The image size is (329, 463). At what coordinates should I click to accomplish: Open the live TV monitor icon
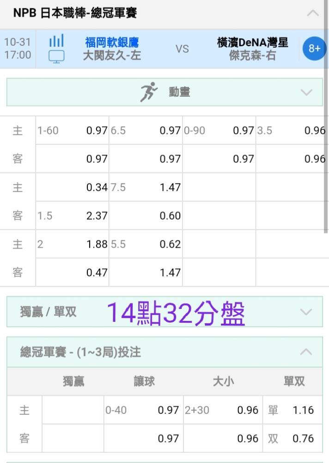point(56,56)
